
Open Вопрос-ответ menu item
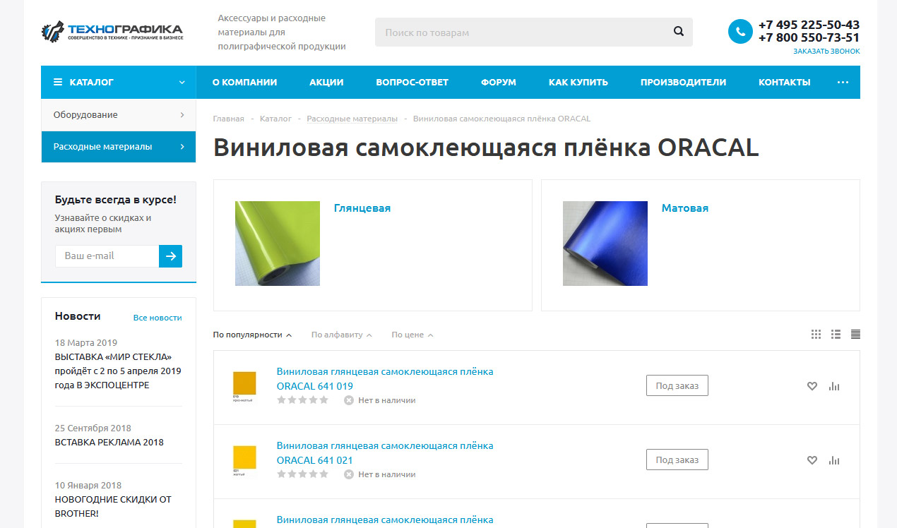click(412, 83)
